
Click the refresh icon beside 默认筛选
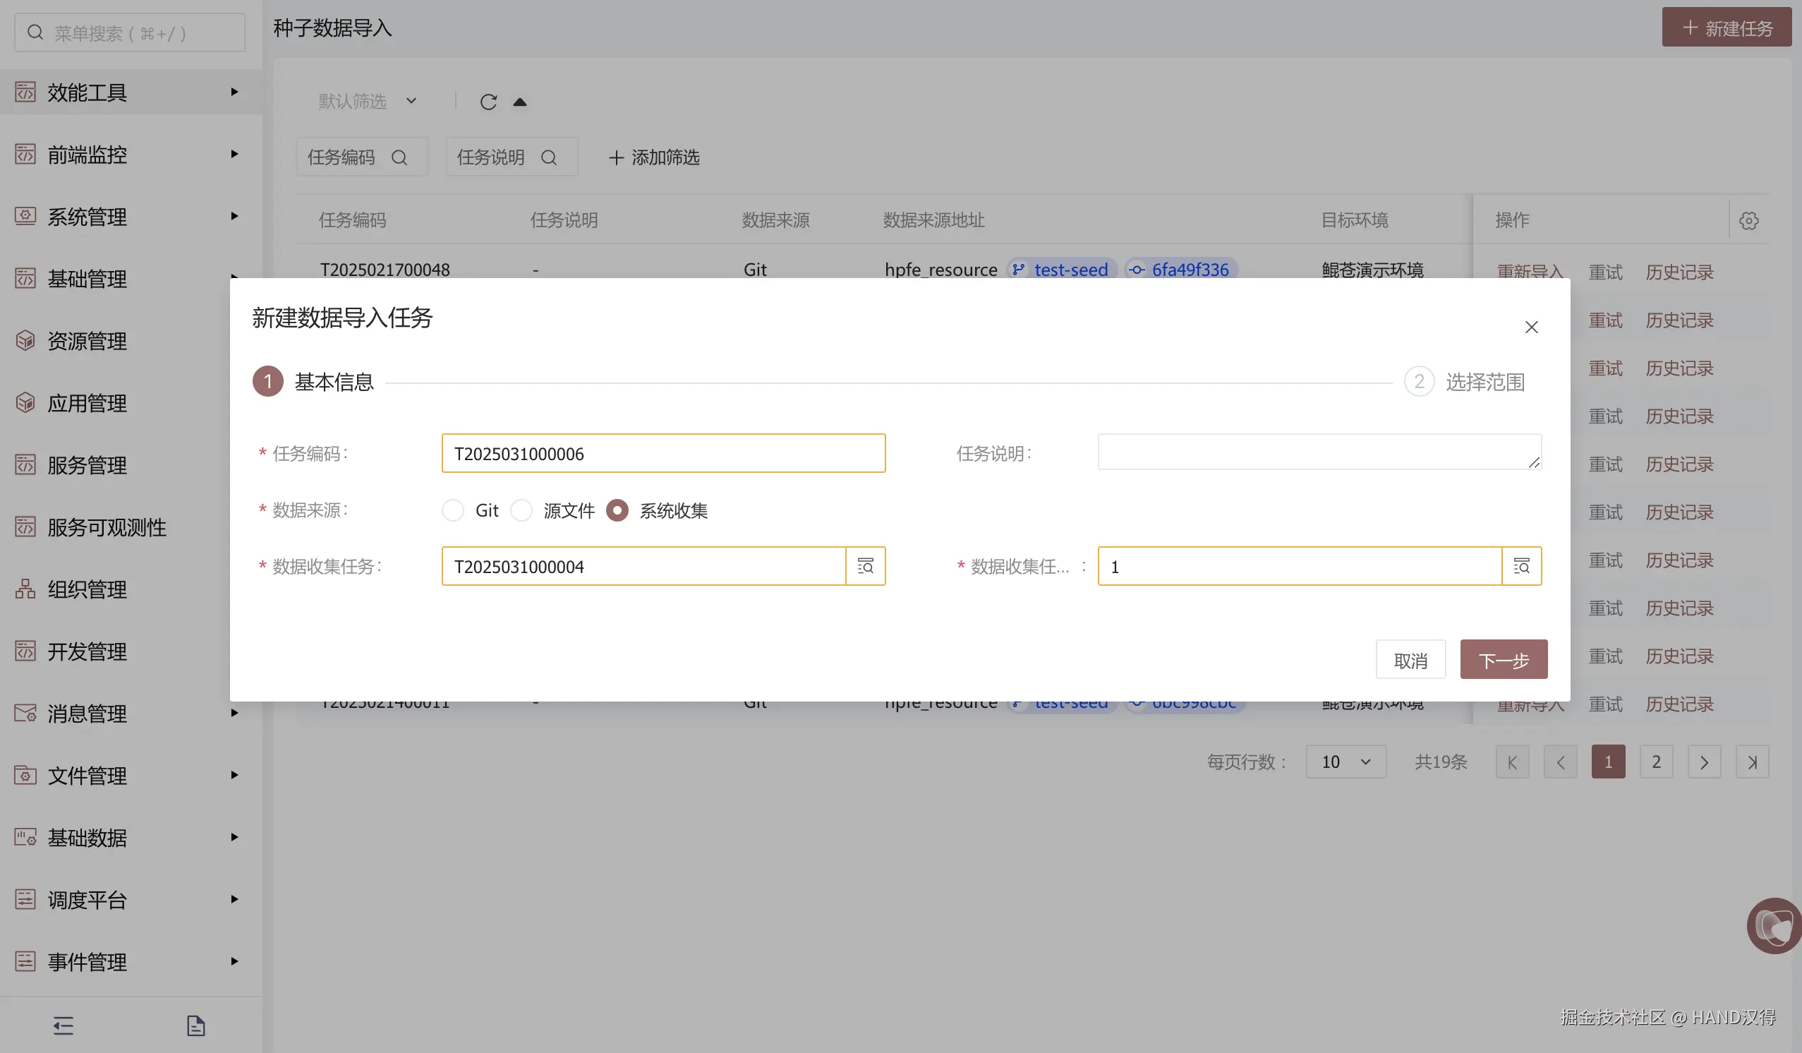coord(488,102)
